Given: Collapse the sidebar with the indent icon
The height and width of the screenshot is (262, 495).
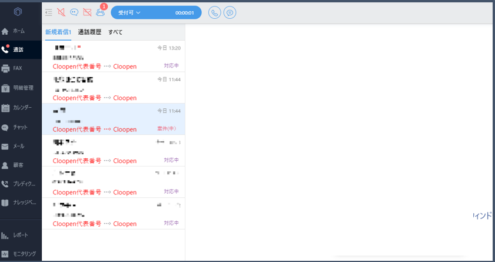Looking at the screenshot, I should click(x=48, y=12).
